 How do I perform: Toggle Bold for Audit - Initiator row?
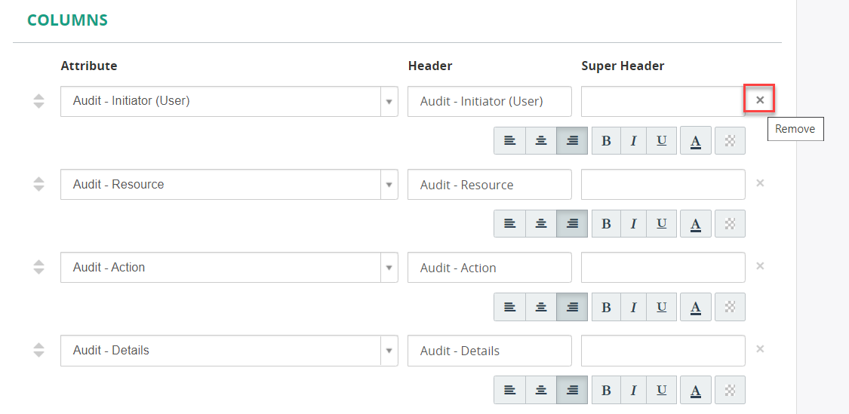point(607,141)
